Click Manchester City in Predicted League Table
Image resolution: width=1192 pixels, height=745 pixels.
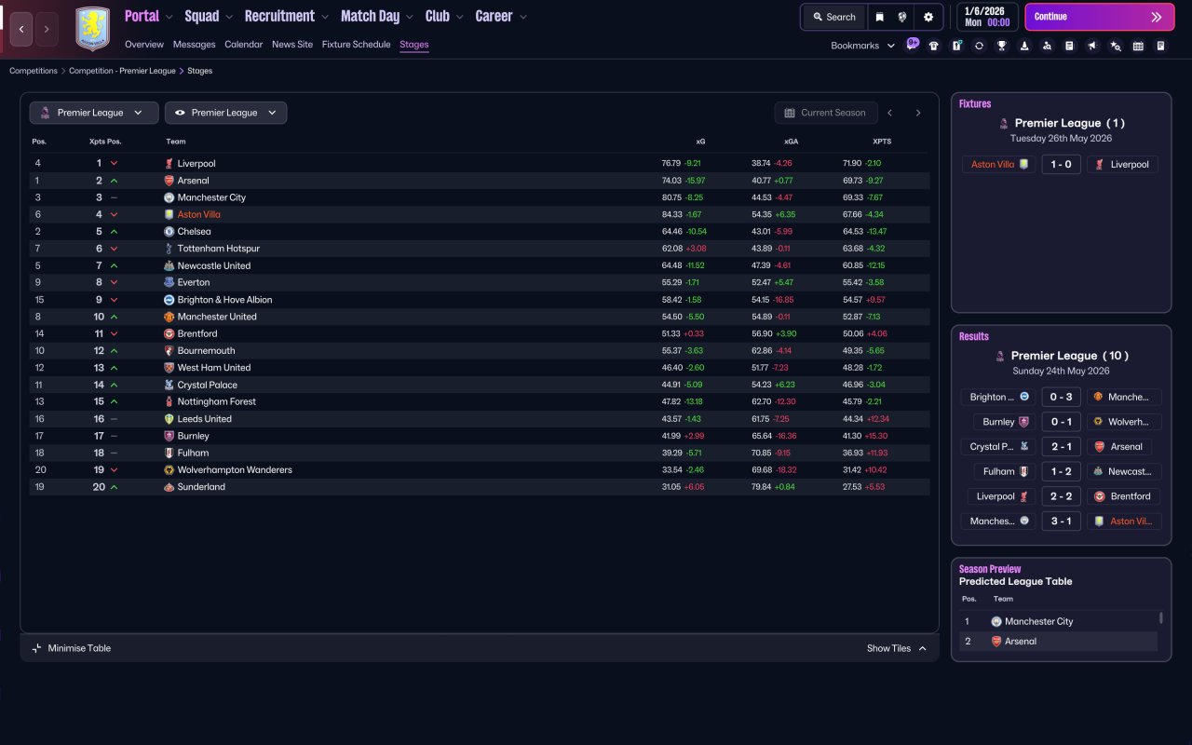(x=1039, y=621)
